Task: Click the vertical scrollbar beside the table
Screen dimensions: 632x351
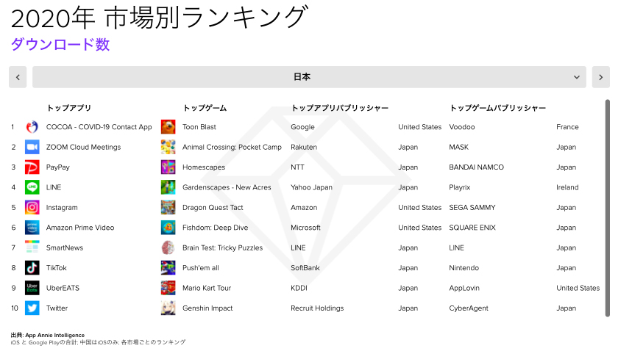Action: (608, 209)
